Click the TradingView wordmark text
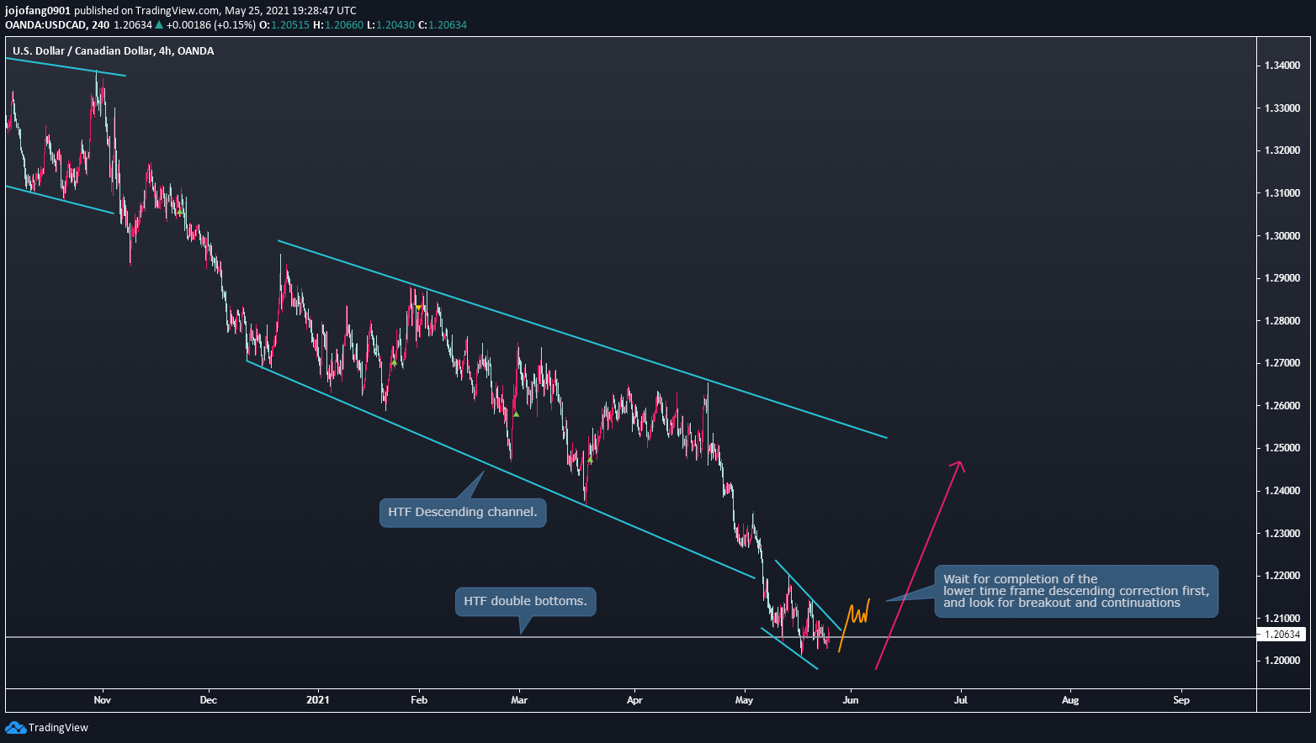The width and height of the screenshot is (1316, 743). (x=58, y=728)
